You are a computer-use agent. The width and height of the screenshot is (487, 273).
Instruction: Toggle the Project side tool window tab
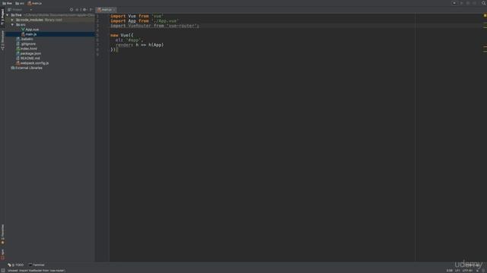click(2, 17)
